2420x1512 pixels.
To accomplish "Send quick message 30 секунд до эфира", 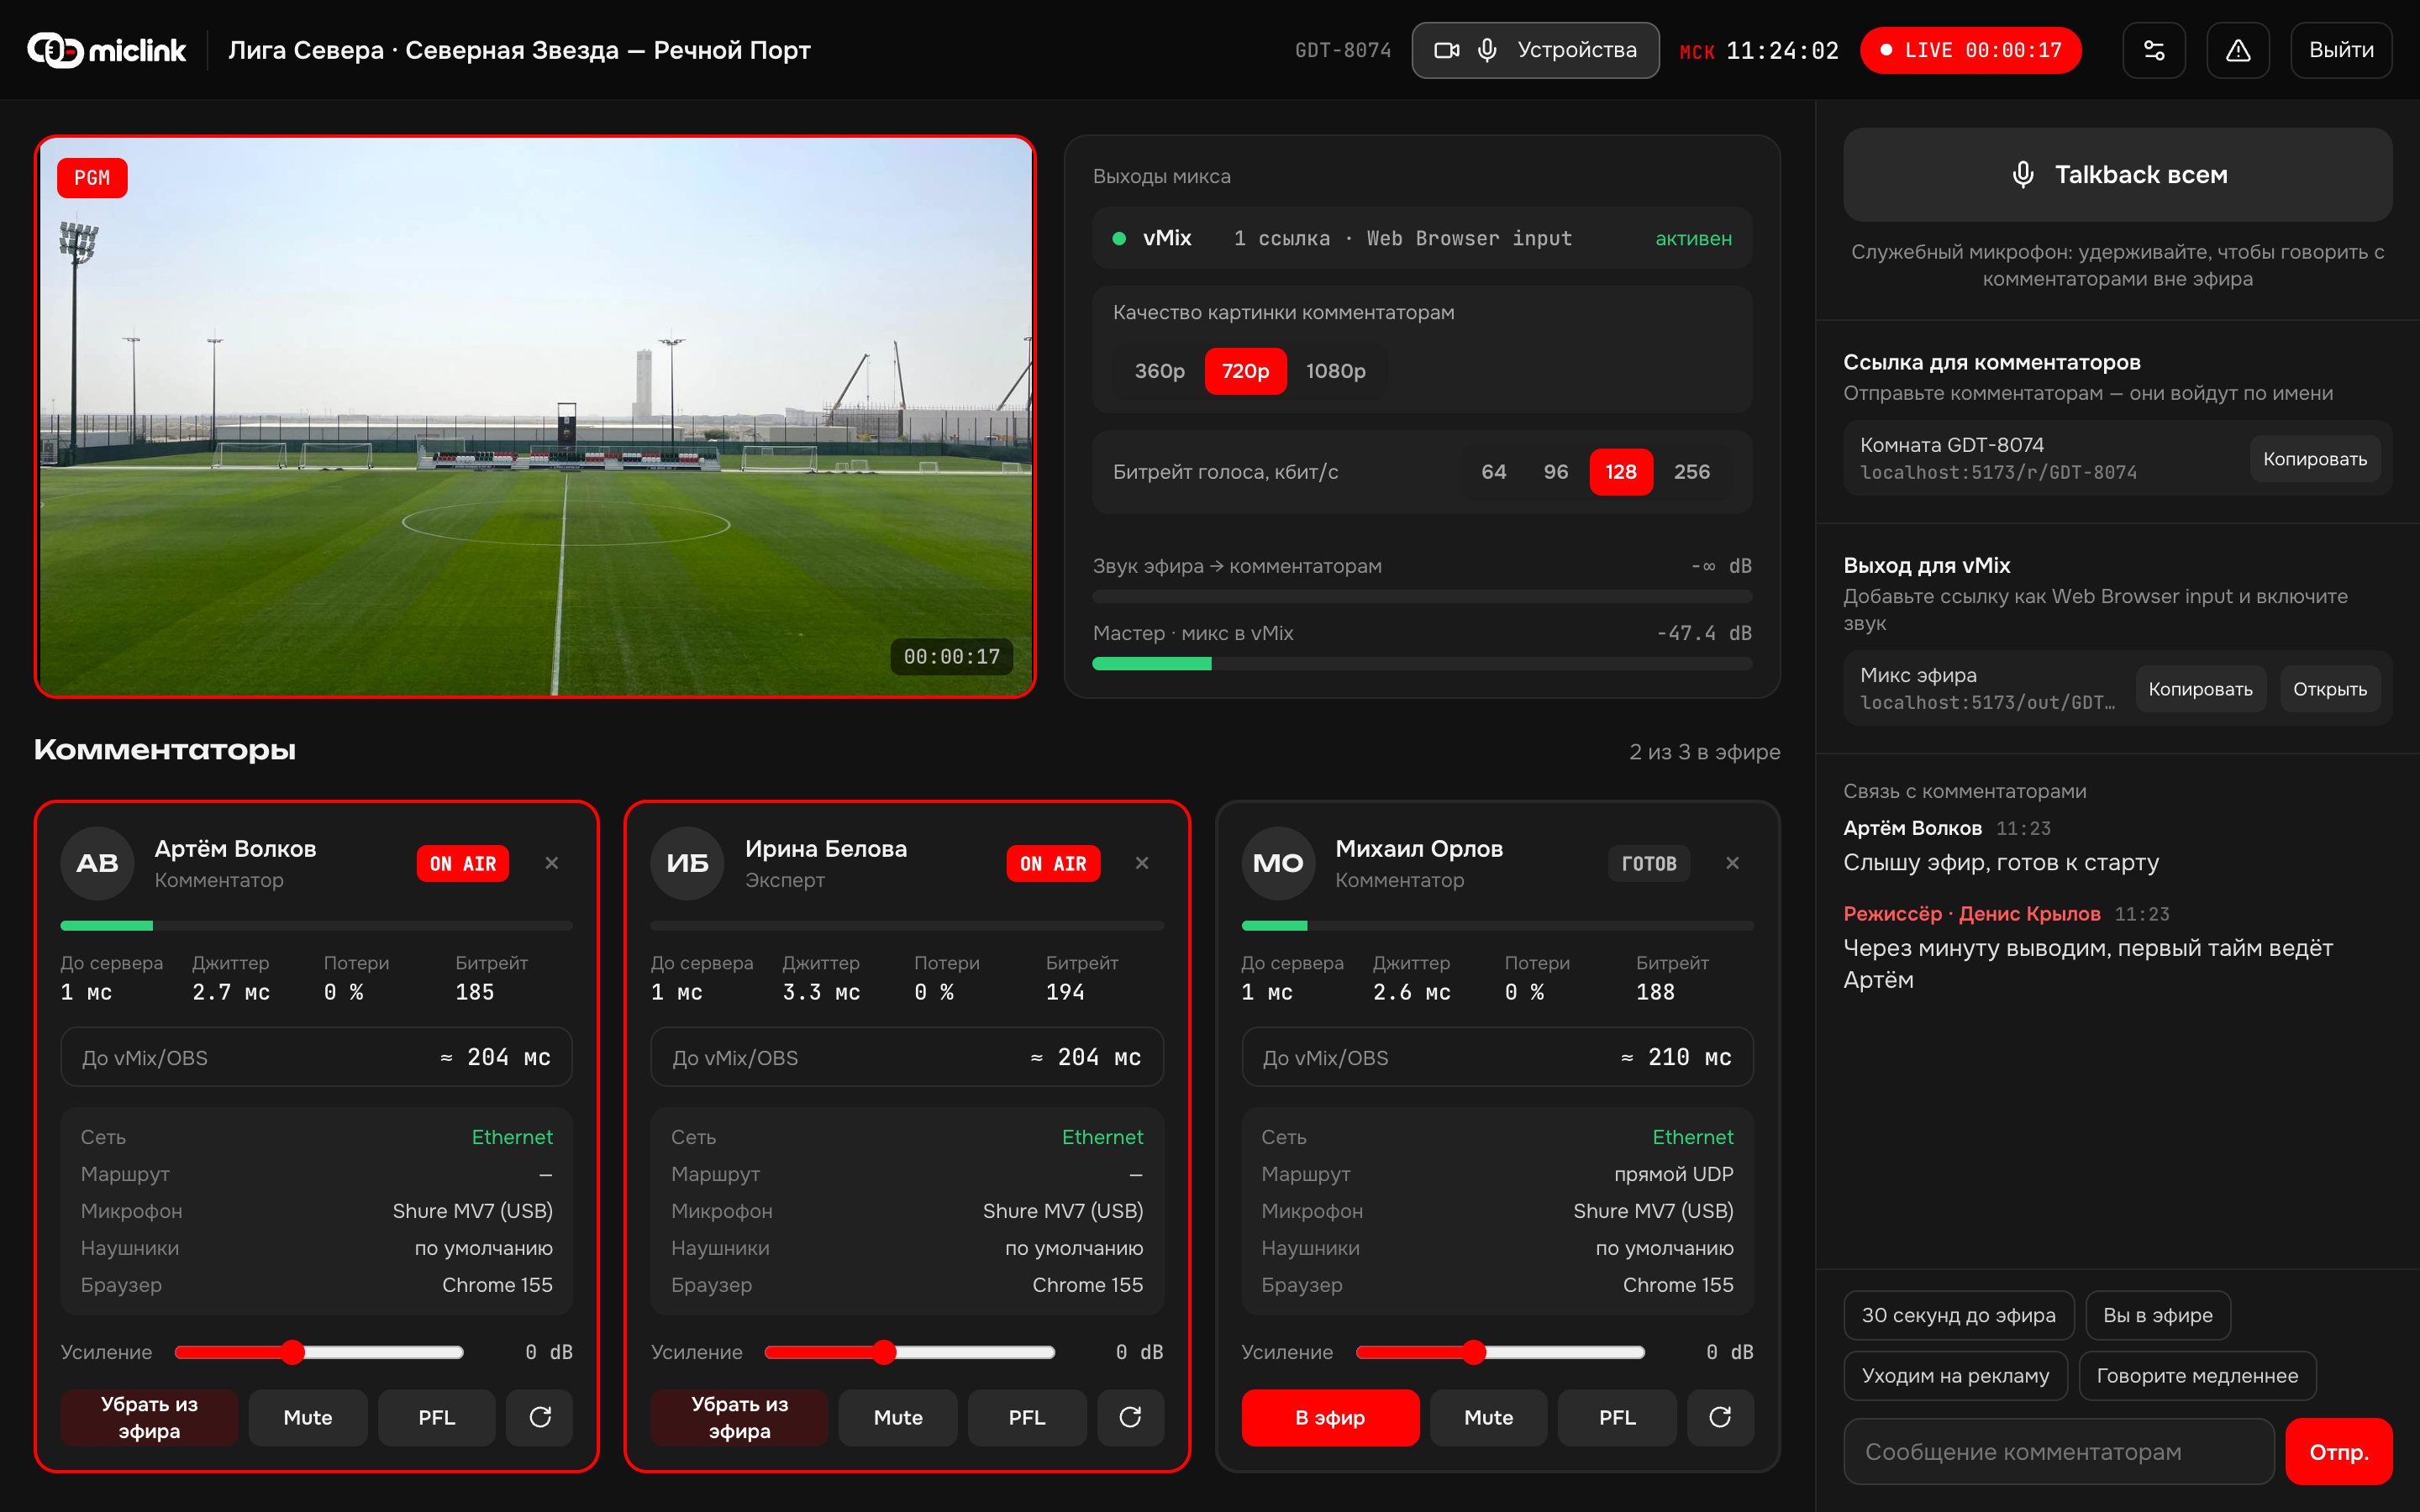I will pyautogui.click(x=1958, y=1315).
